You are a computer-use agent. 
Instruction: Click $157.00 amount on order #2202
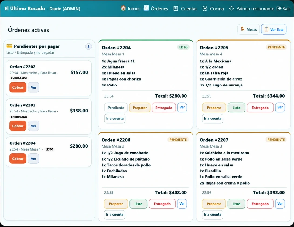tap(79, 72)
